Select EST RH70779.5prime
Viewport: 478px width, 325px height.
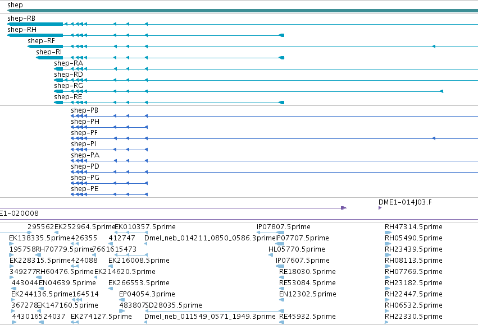(x=64, y=249)
